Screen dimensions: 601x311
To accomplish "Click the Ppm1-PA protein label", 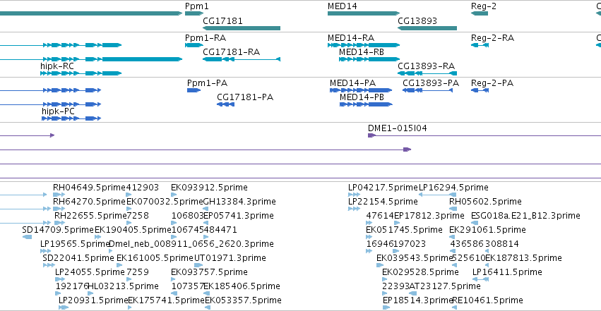I will 208,83.
